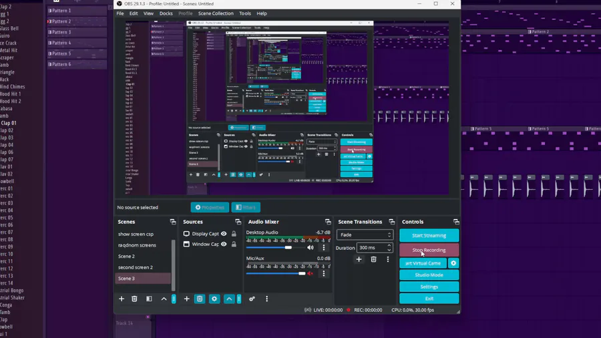Add a new scene with plus icon
The width and height of the screenshot is (601, 338).
122,299
